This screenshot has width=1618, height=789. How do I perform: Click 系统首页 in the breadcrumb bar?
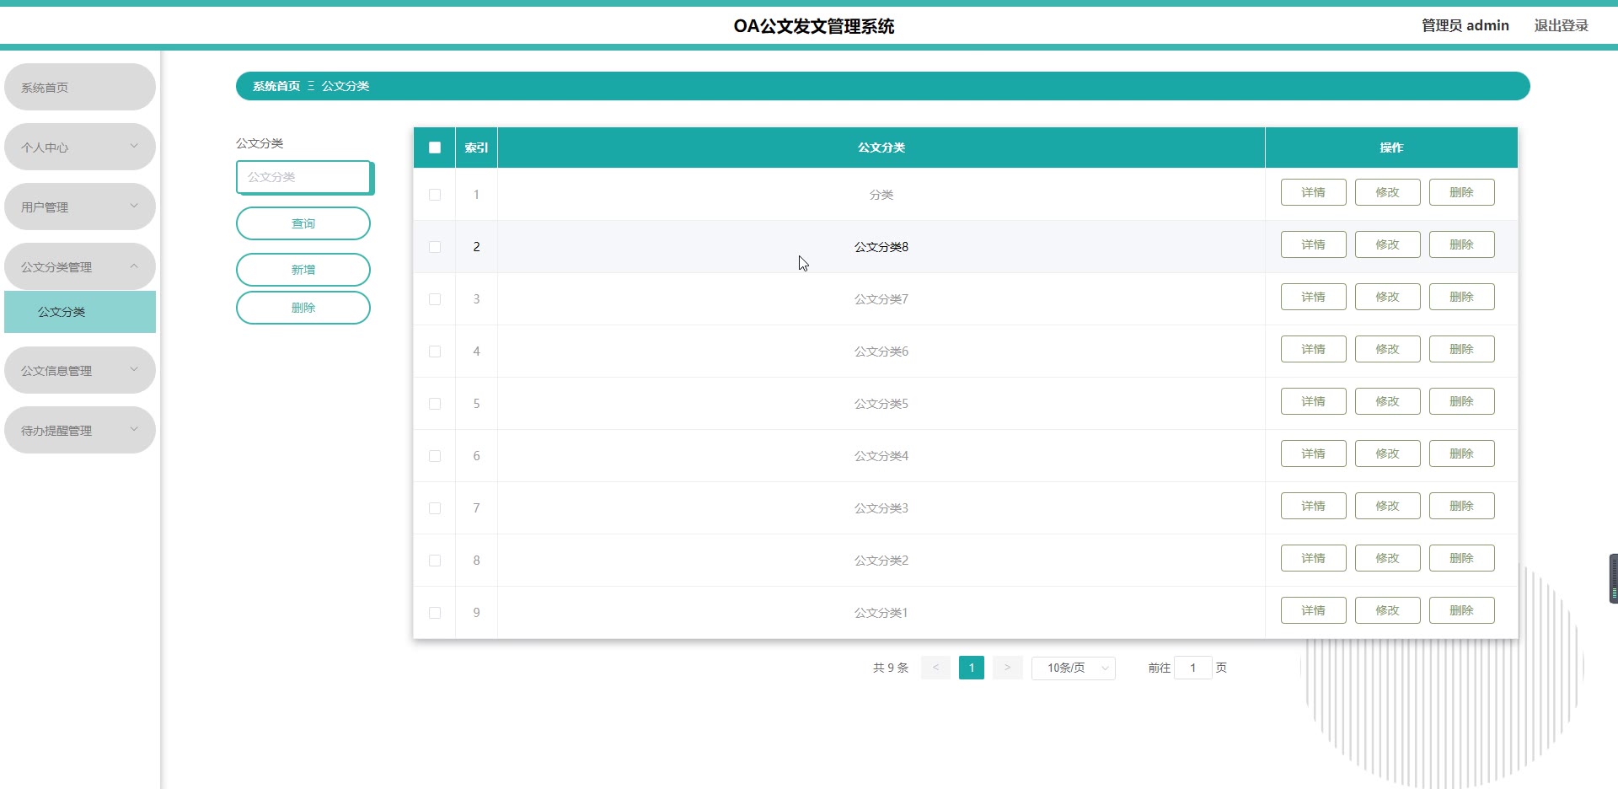pos(276,86)
